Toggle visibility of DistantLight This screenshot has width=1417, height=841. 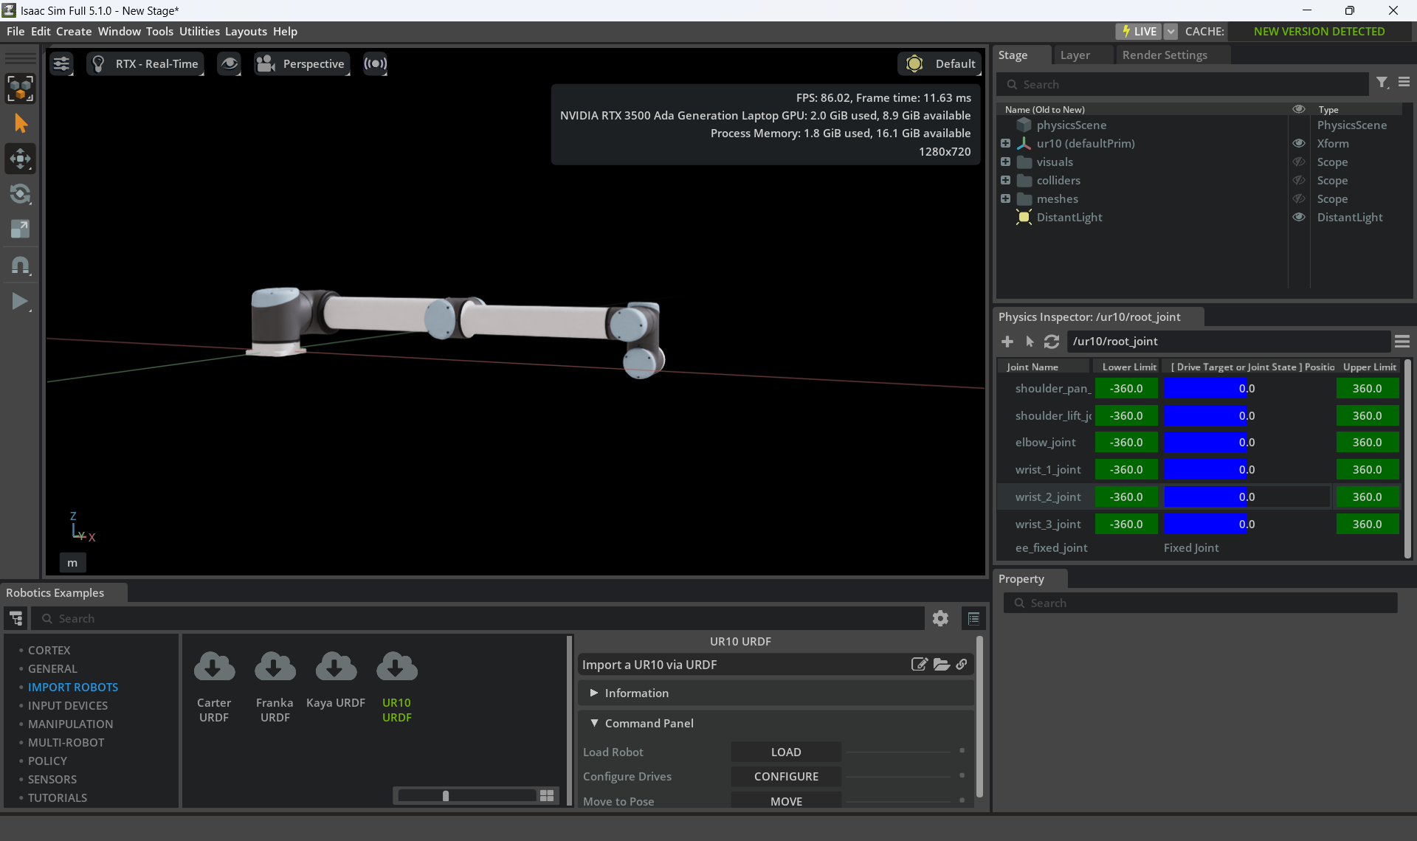[x=1299, y=218]
